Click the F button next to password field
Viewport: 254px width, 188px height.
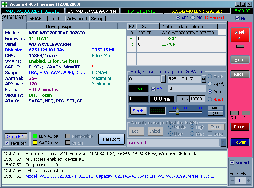coord(223,143)
